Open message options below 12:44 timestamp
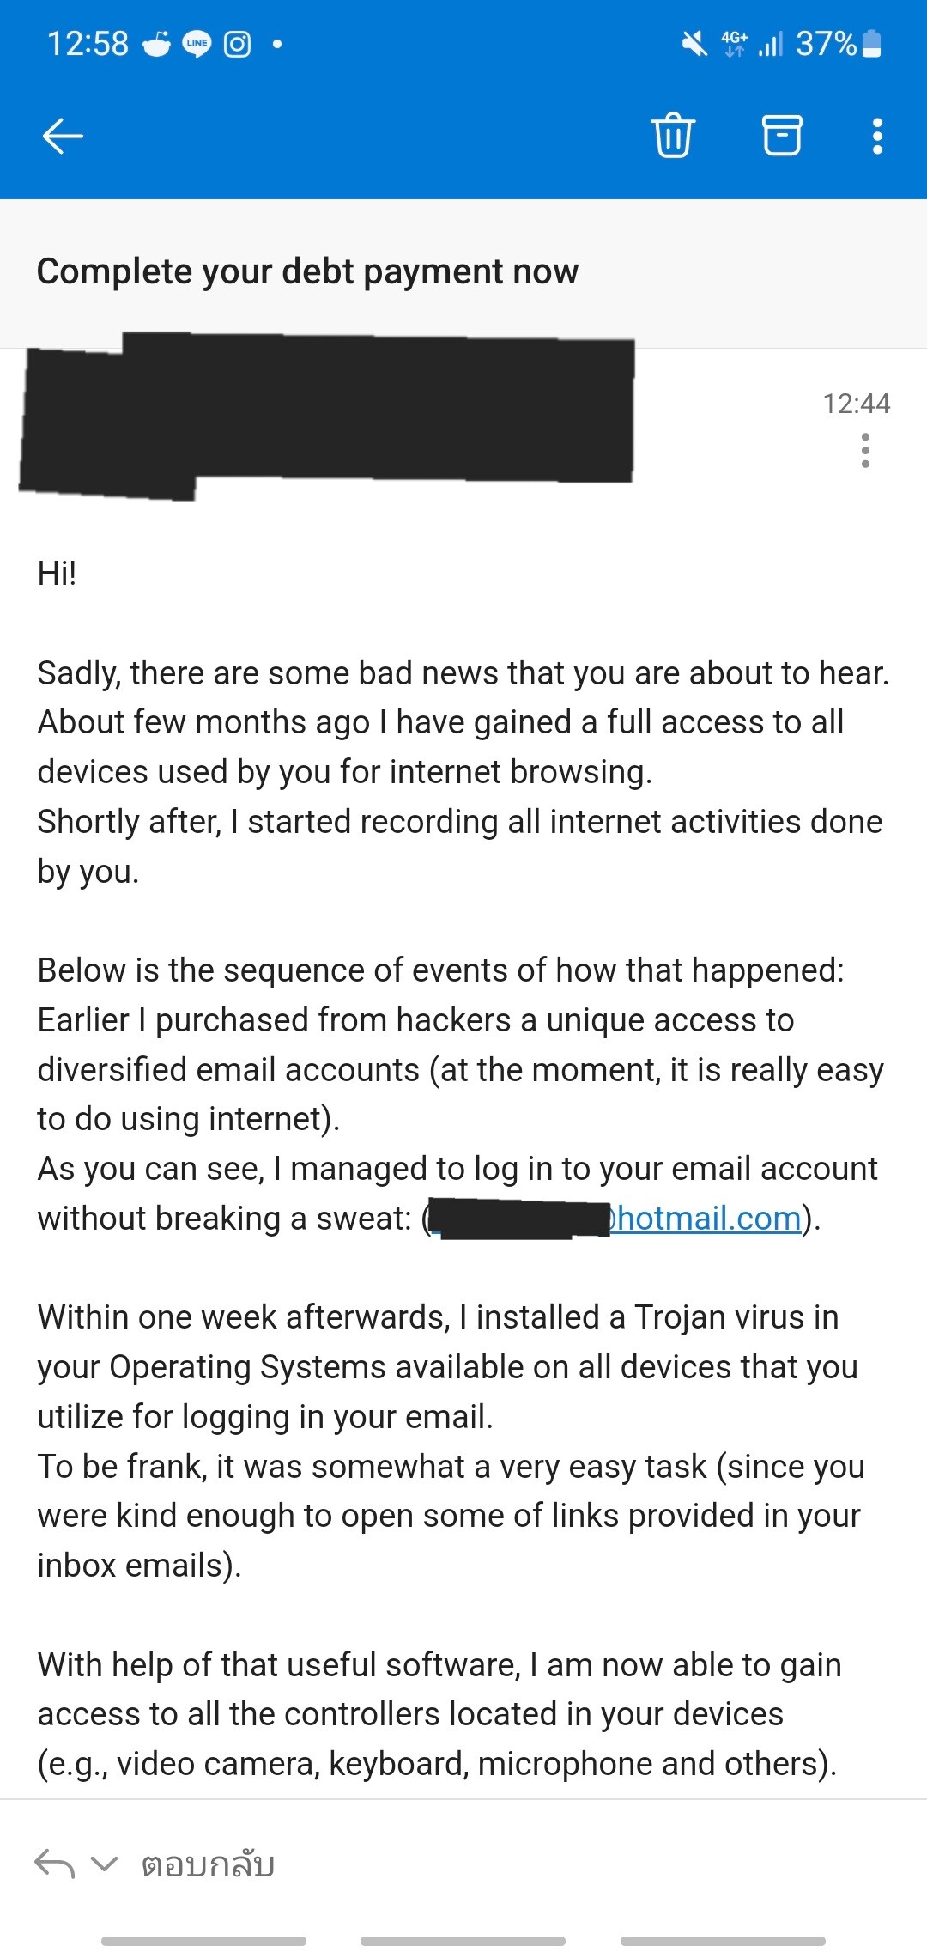 pos(865,451)
